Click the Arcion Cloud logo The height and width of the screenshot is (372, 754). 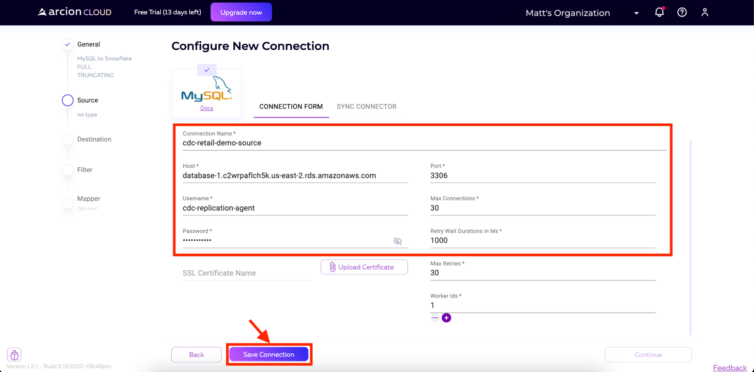coord(75,12)
